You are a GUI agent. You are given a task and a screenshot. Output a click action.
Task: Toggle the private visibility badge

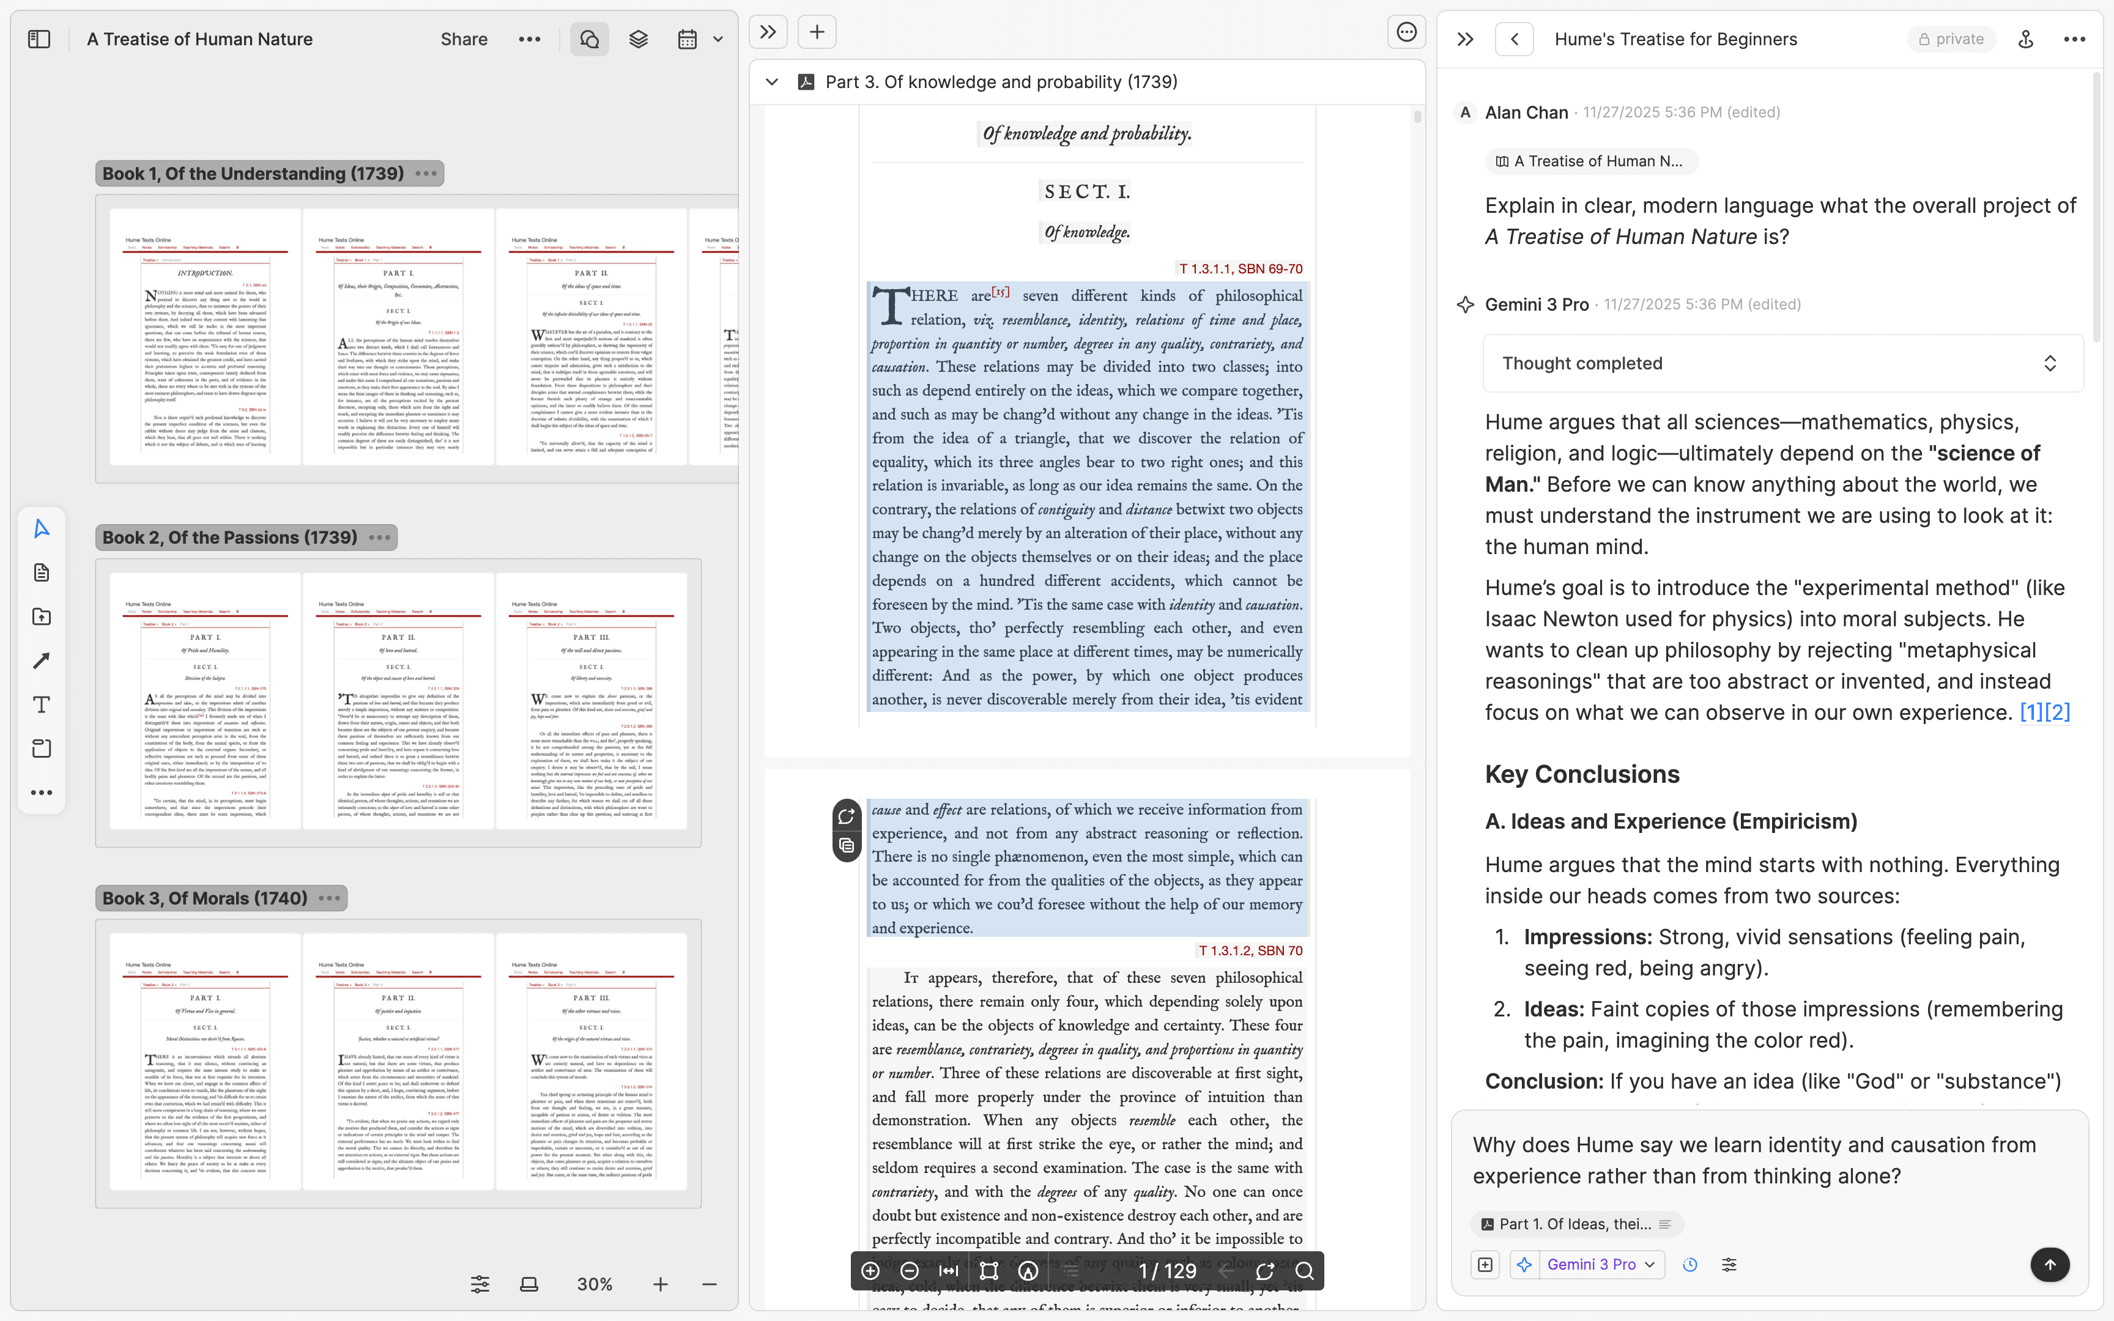(1951, 39)
